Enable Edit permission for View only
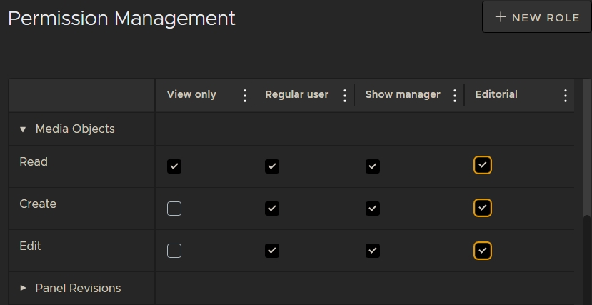This screenshot has width=592, height=305. pyautogui.click(x=174, y=251)
